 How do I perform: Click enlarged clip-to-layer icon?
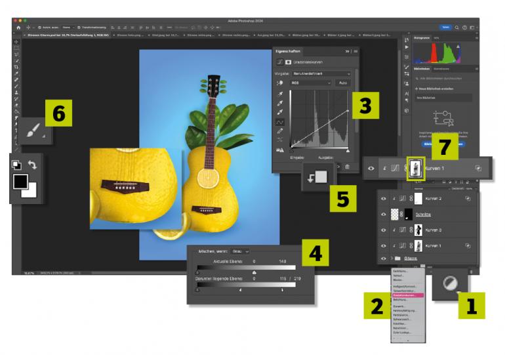[x=317, y=177]
